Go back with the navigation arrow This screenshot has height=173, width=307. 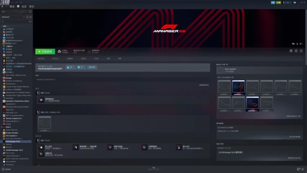(x=2, y=7)
